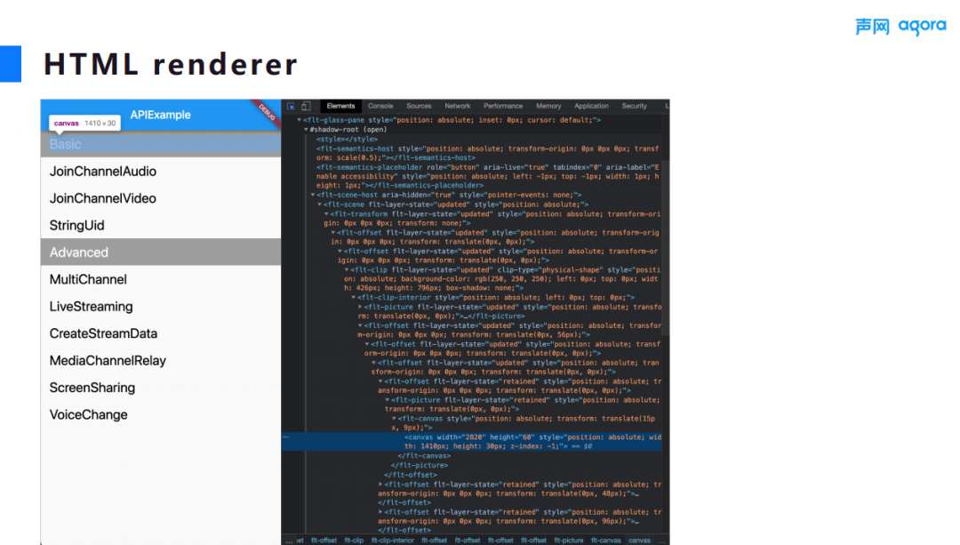Collapse the flt-scene node

(319, 204)
